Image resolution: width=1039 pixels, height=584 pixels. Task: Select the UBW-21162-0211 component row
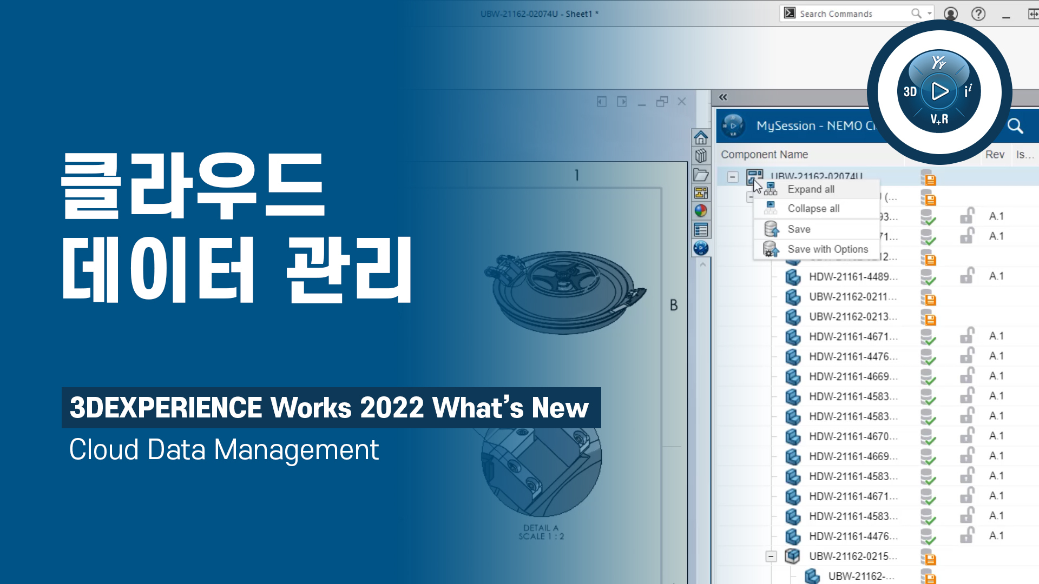[878, 297]
